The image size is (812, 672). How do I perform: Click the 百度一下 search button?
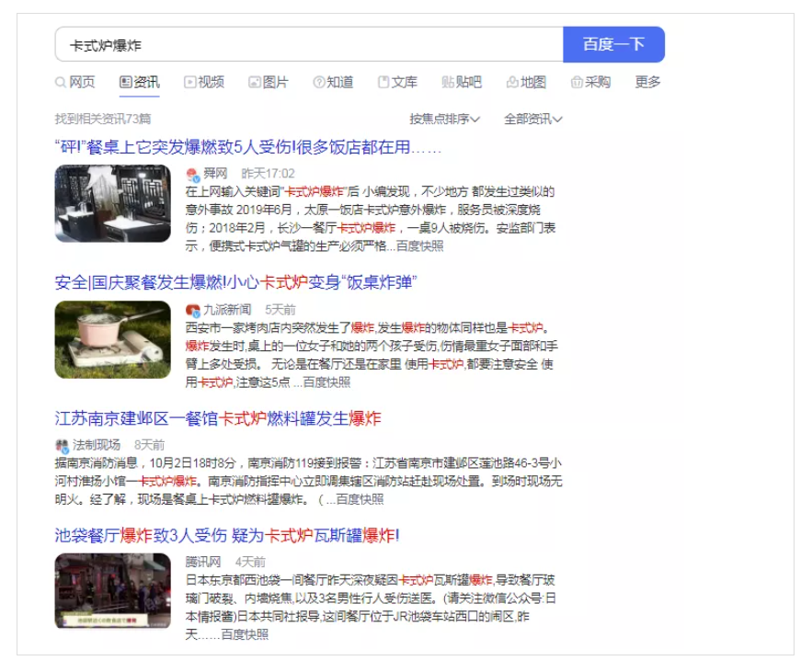613,44
